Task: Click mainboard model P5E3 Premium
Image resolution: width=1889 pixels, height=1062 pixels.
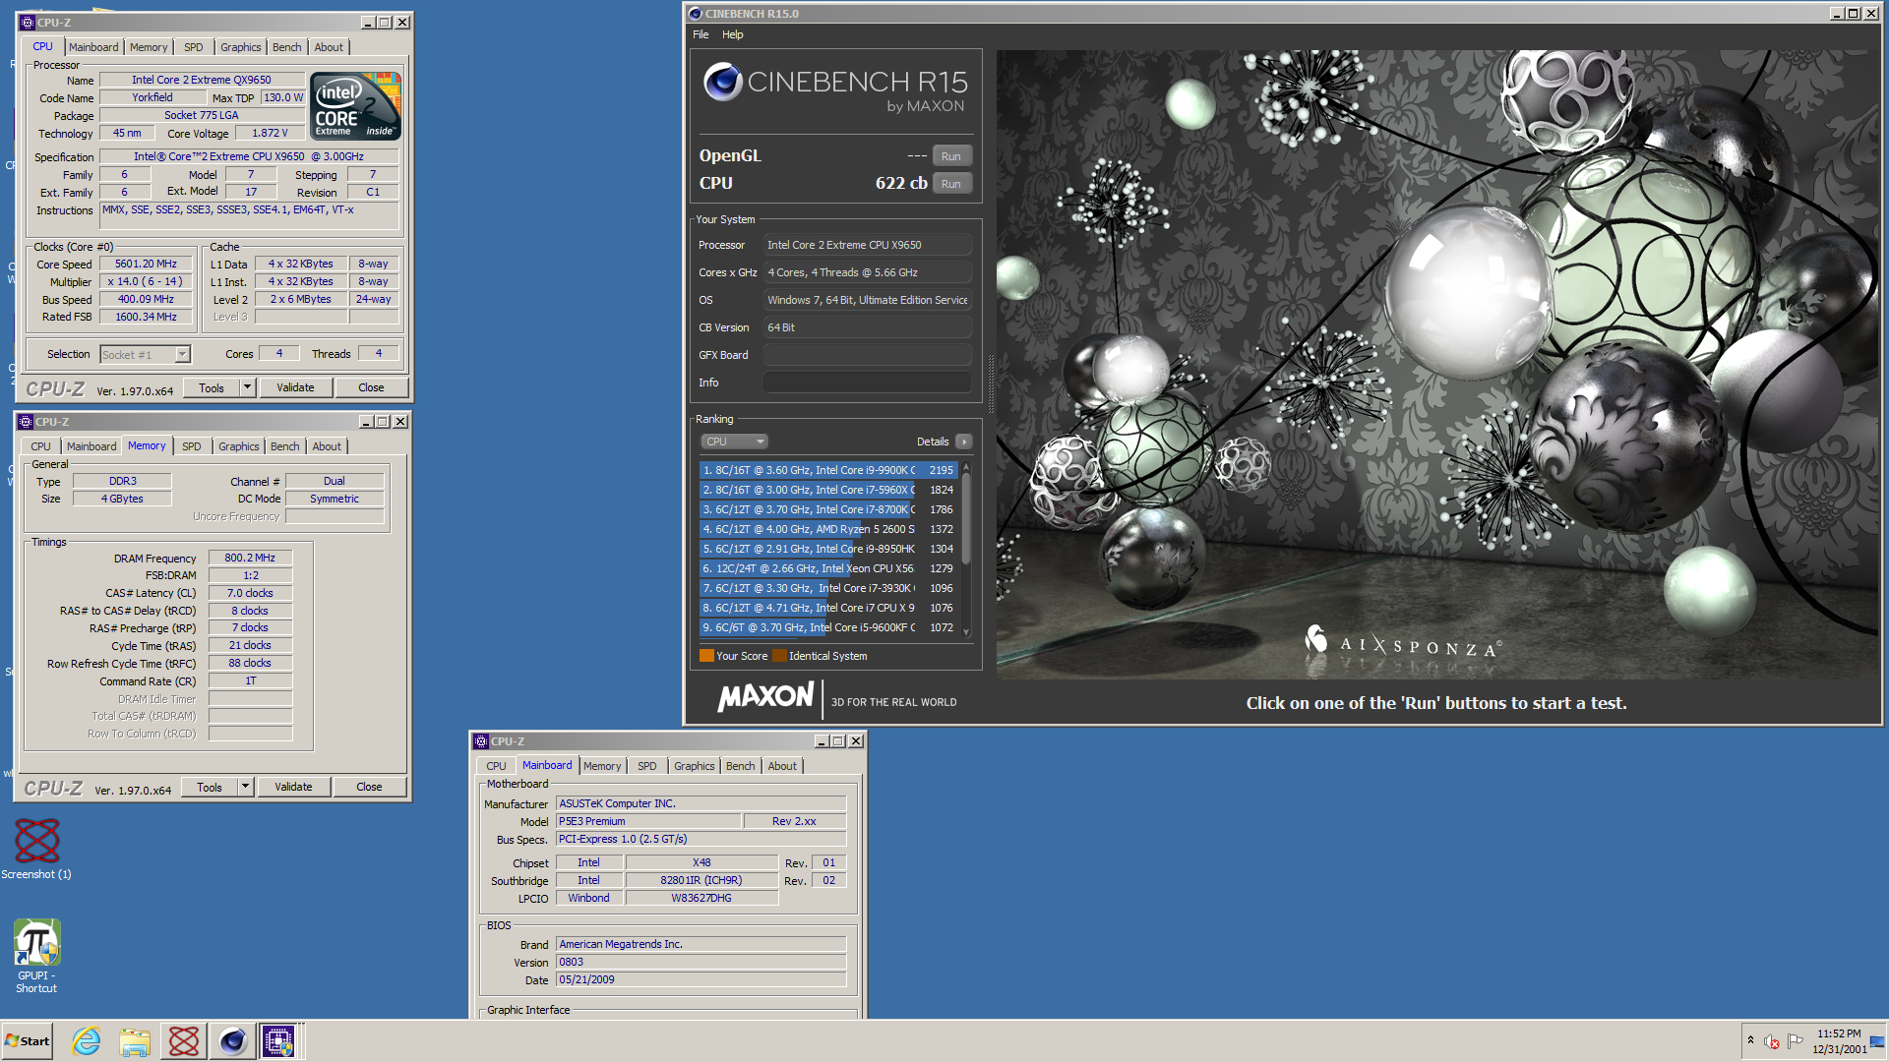Action: (649, 821)
